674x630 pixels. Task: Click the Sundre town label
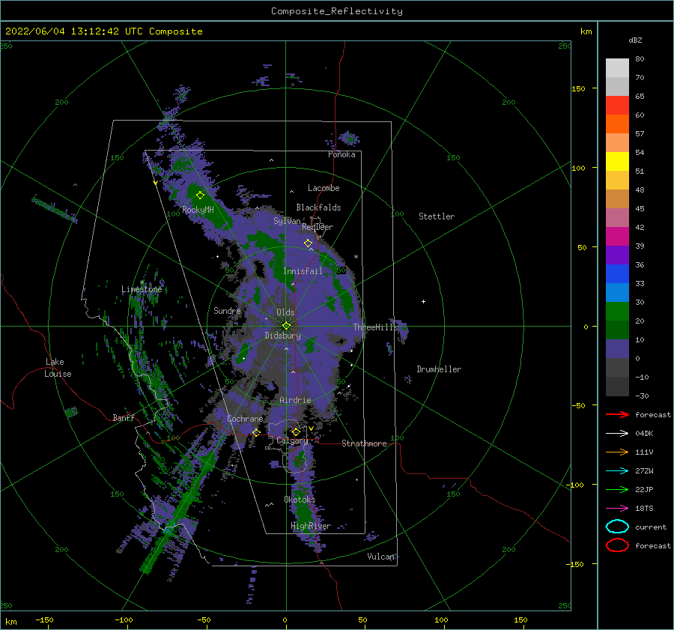point(227,310)
